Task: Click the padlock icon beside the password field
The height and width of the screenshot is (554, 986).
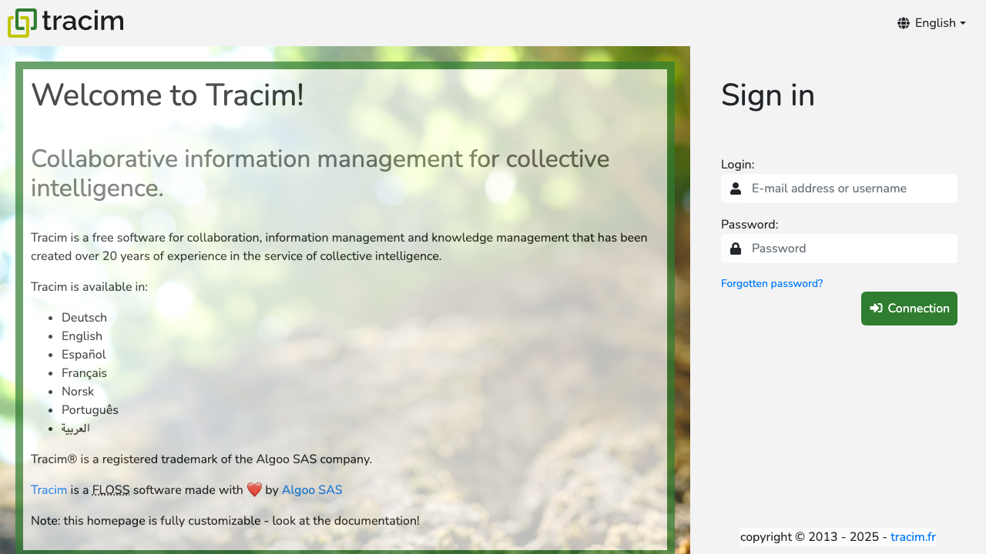Action: pos(736,249)
